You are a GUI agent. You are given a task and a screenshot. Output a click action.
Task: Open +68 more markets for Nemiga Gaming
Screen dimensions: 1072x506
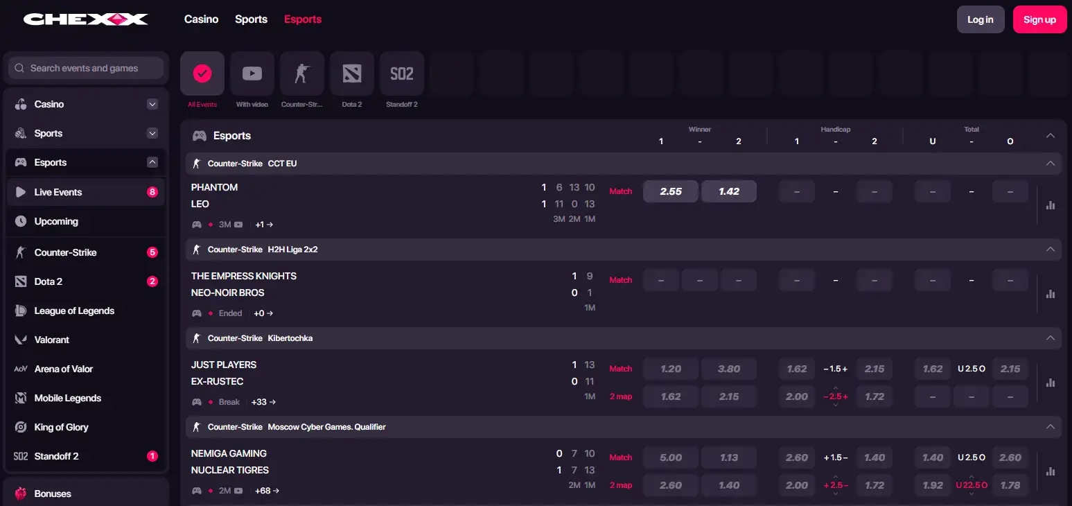tap(267, 491)
